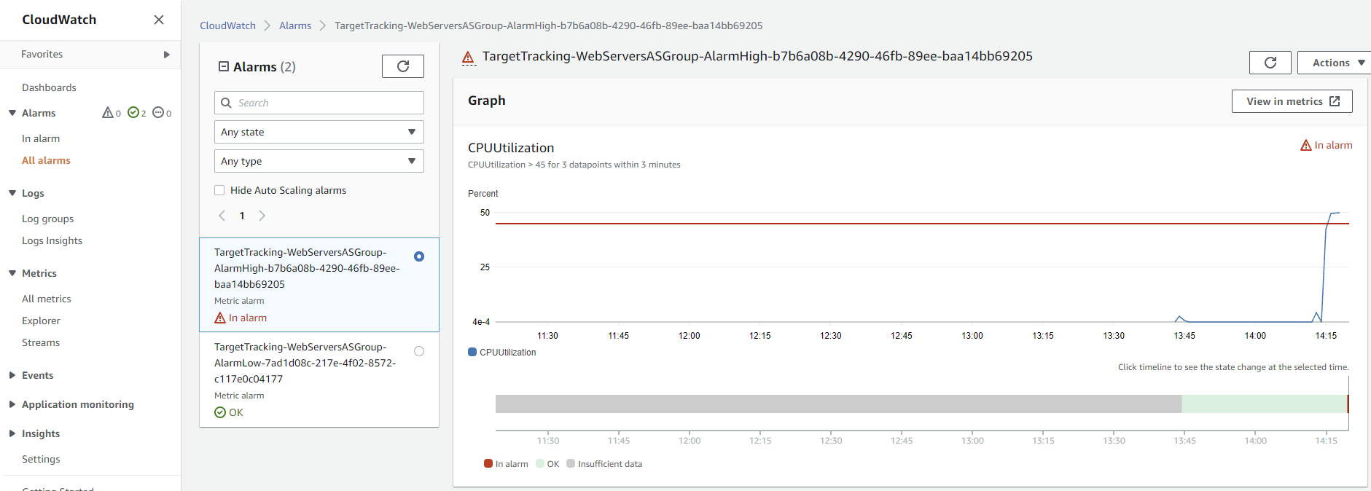Click the OK alarms count icon in sidebar
This screenshot has width=1371, height=491.
tap(133, 113)
